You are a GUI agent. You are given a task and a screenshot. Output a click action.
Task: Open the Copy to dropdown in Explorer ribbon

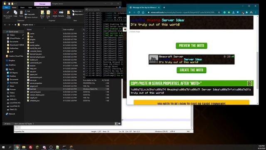point(48,15)
